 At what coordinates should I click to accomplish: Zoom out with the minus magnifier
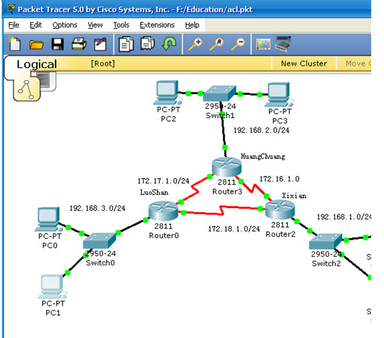[238, 44]
